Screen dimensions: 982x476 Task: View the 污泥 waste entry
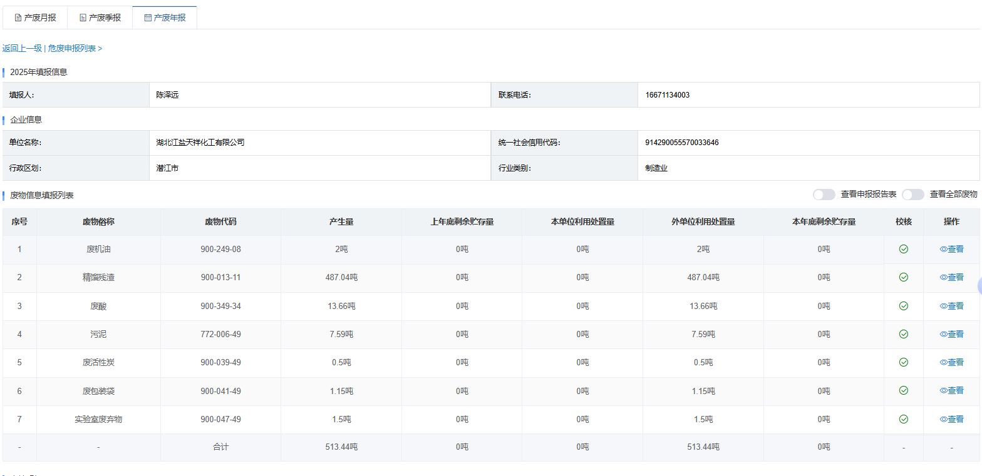(951, 334)
